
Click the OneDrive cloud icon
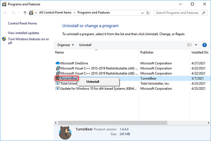(x=58, y=63)
